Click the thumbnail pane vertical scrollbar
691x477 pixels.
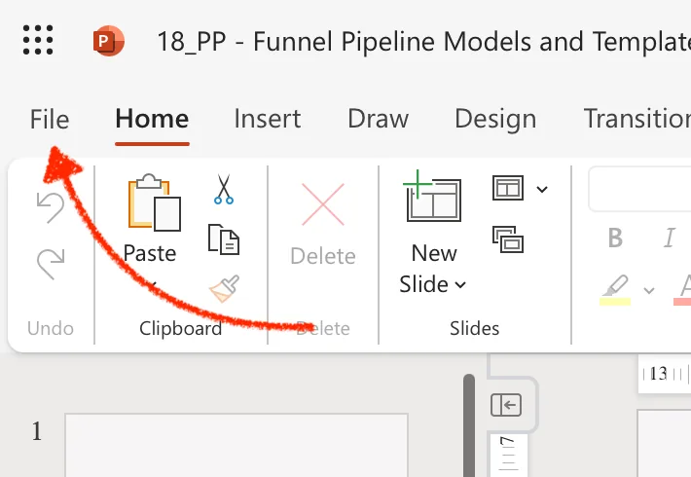point(469,425)
